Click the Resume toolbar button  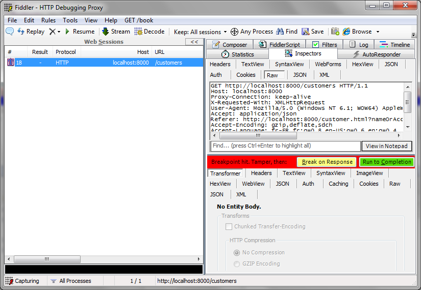coord(80,32)
